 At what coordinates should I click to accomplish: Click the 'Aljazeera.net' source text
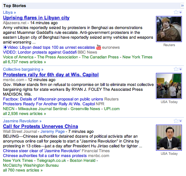click(15, 23)
